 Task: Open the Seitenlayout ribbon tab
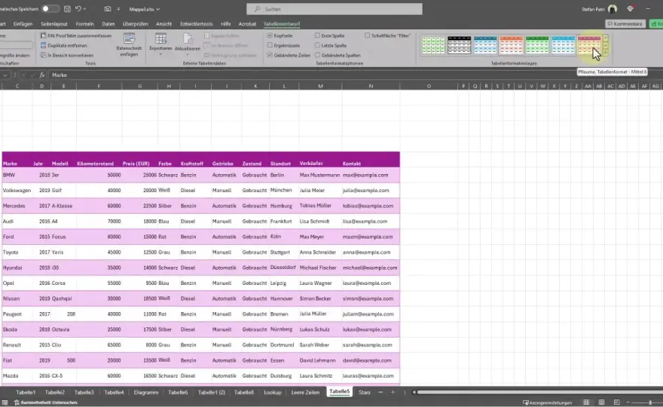pyautogui.click(x=54, y=24)
